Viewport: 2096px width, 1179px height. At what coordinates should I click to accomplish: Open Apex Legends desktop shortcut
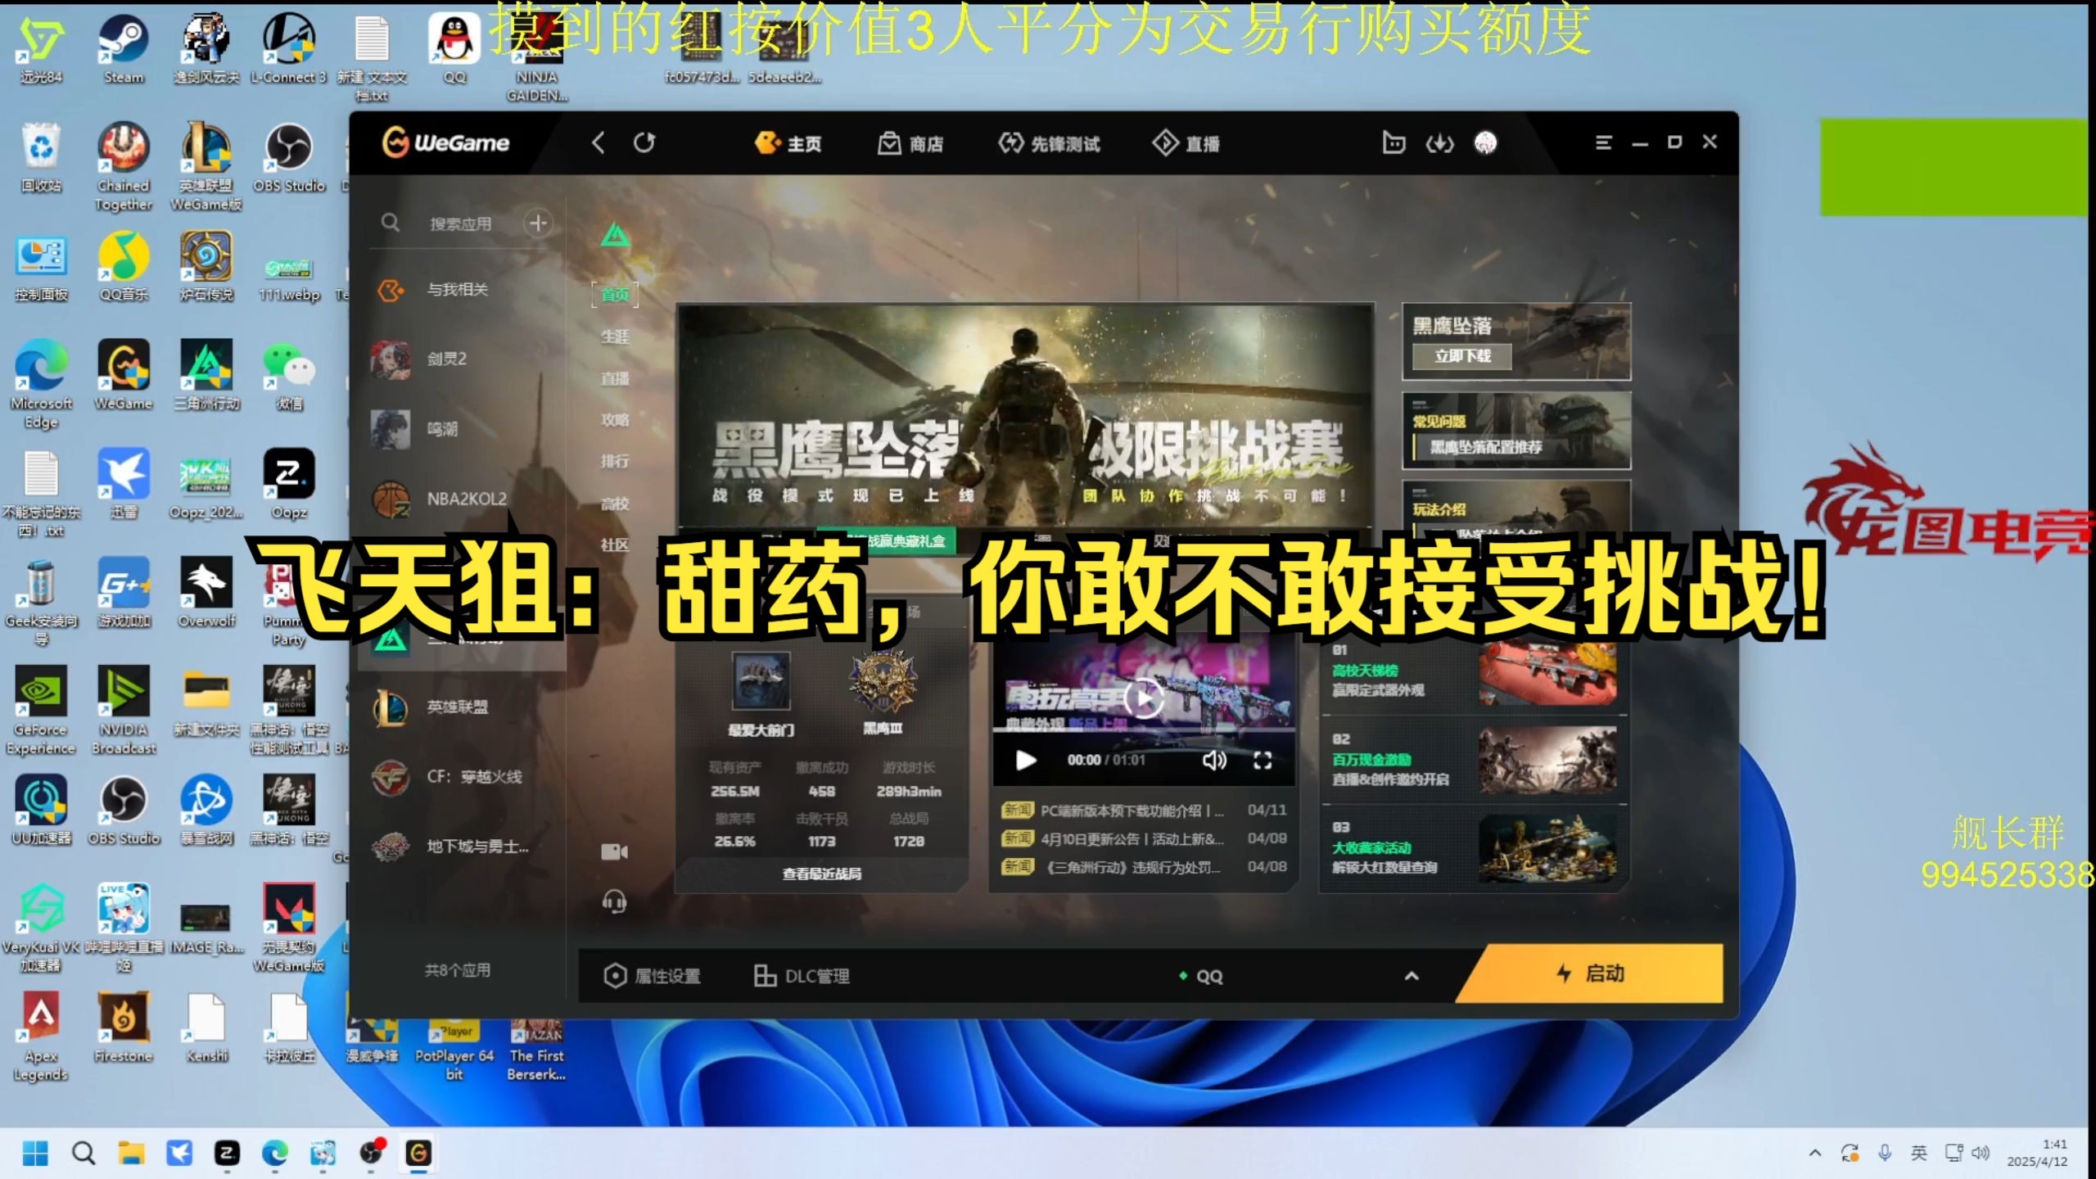click(41, 1037)
